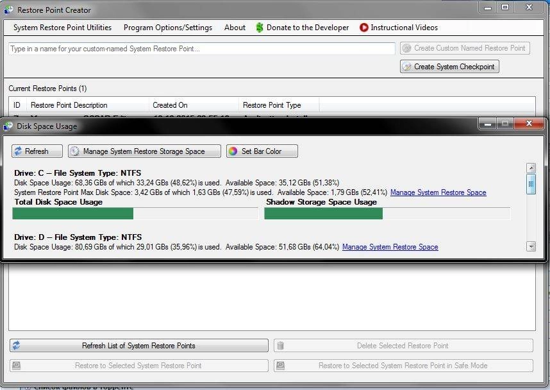Click Restore to Selected System Restore Point
The image size is (550, 390).
139,366
